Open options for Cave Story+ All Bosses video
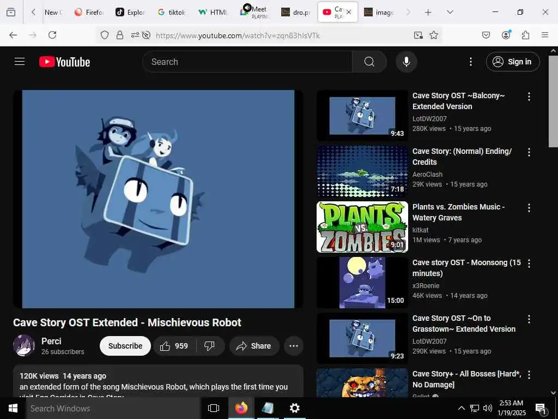 coord(529,375)
